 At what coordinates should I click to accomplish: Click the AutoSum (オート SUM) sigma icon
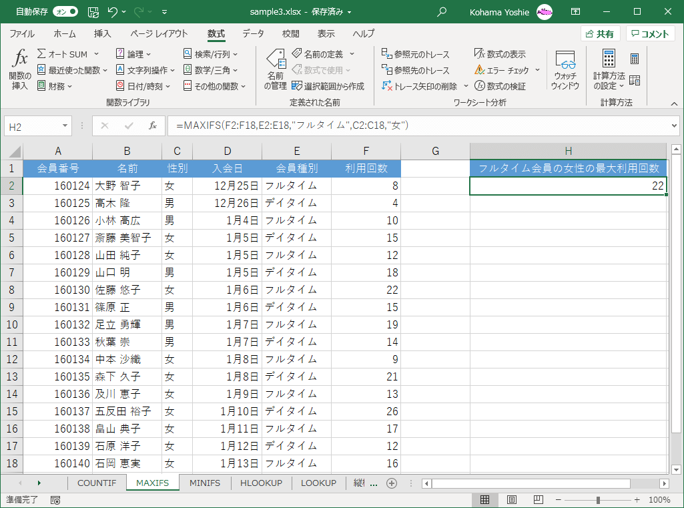point(41,53)
